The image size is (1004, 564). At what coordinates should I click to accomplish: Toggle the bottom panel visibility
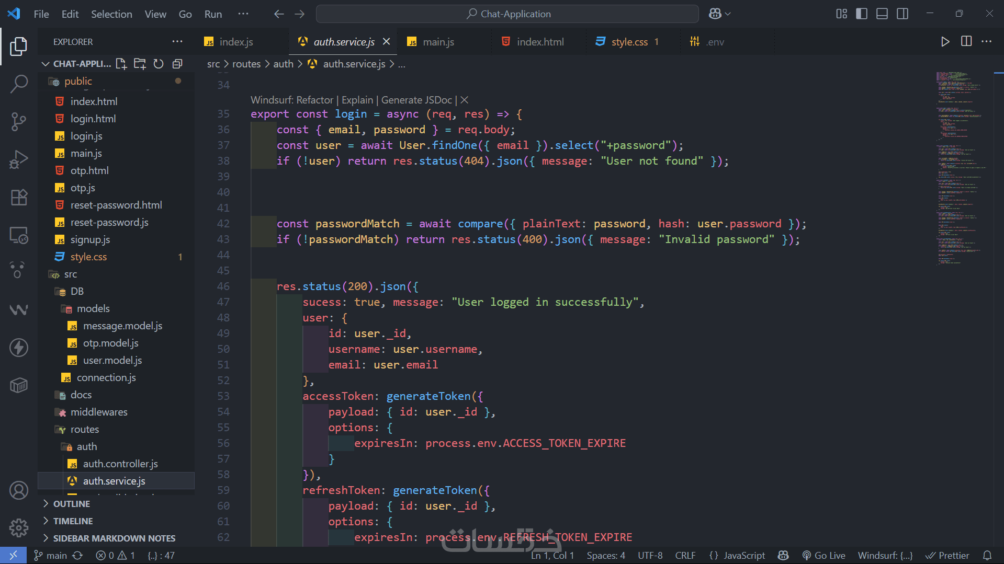pyautogui.click(x=882, y=14)
